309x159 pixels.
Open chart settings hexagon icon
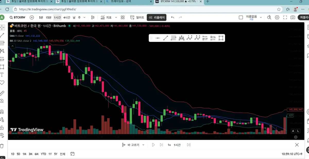(277, 17)
